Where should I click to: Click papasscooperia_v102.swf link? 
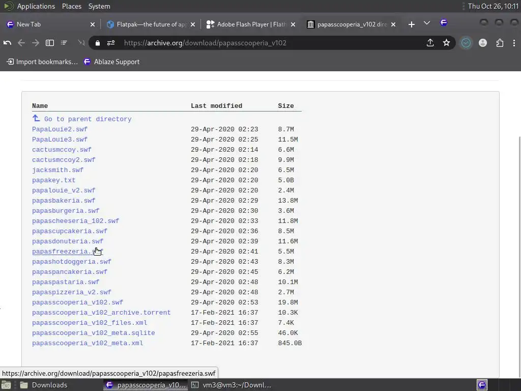[x=78, y=302]
